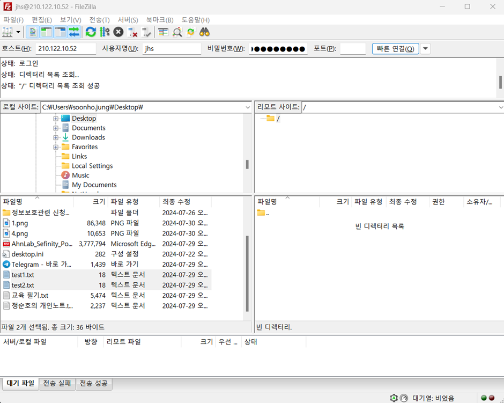Toggle message log display icon
Viewport: 504px width, 403px height.
[33, 32]
